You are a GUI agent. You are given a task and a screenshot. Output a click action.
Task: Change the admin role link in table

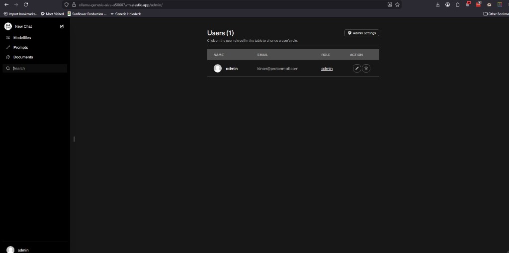327,69
